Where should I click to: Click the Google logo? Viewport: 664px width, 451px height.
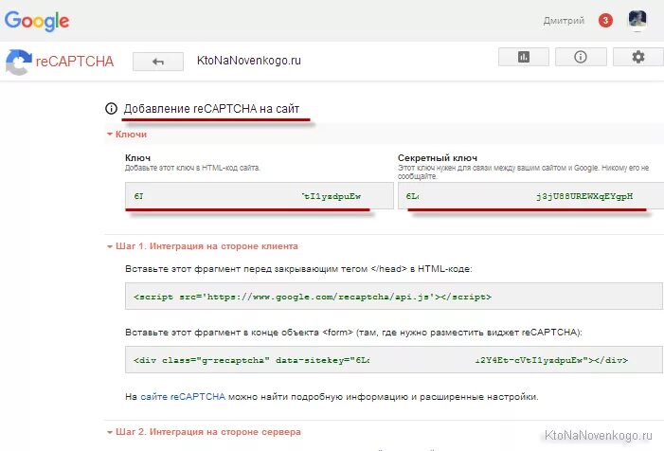click(37, 21)
